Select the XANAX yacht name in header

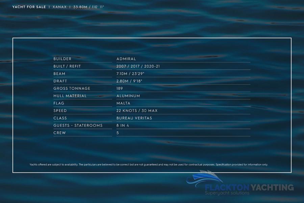[x=59, y=7]
